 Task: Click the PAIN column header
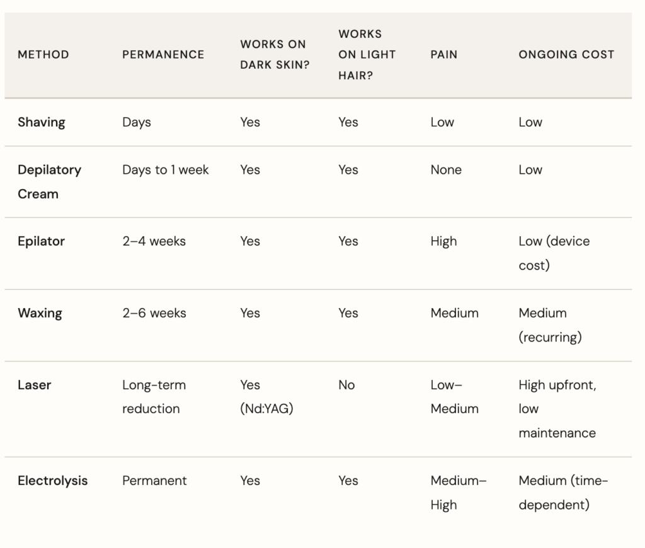click(x=443, y=55)
